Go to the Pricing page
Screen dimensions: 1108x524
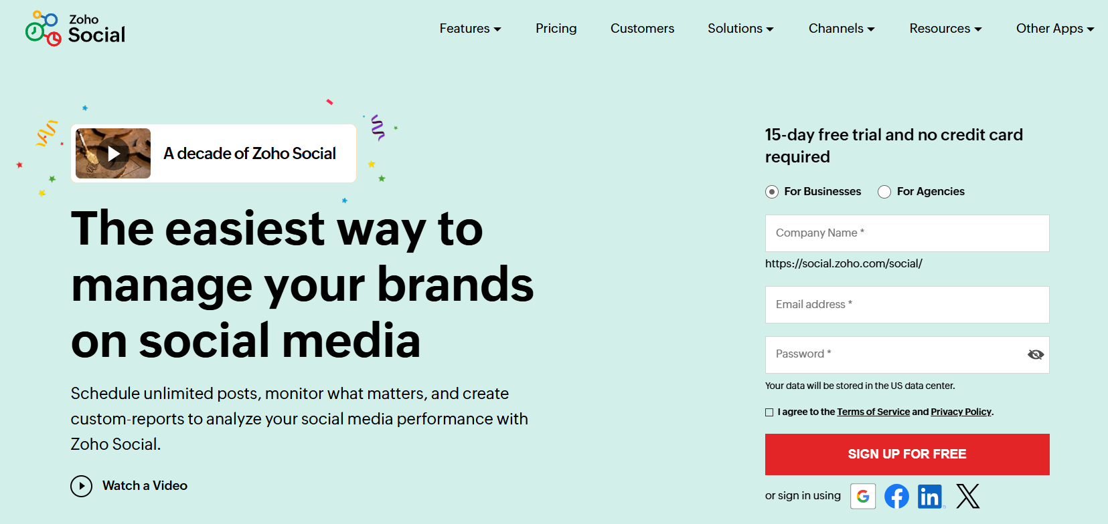pos(556,28)
